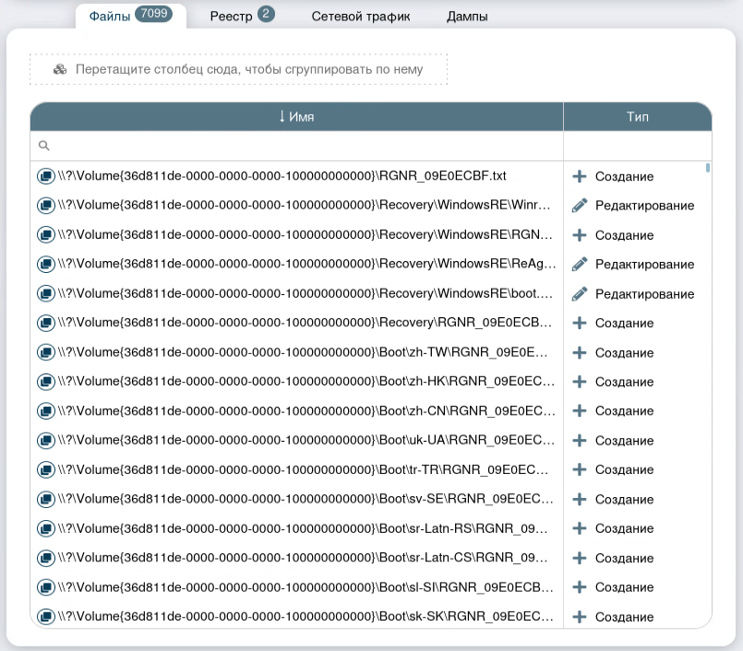Click file icon beside Boot\tr-TR entry
Image resolution: width=743 pixels, height=651 pixels.
(x=45, y=469)
